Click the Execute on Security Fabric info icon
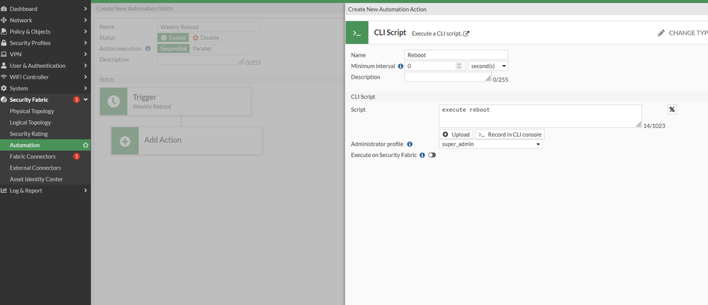This screenshot has width=708, height=305. (422, 155)
